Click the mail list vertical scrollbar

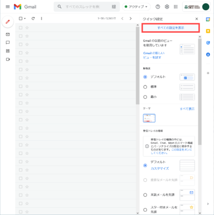(x=137, y=66)
